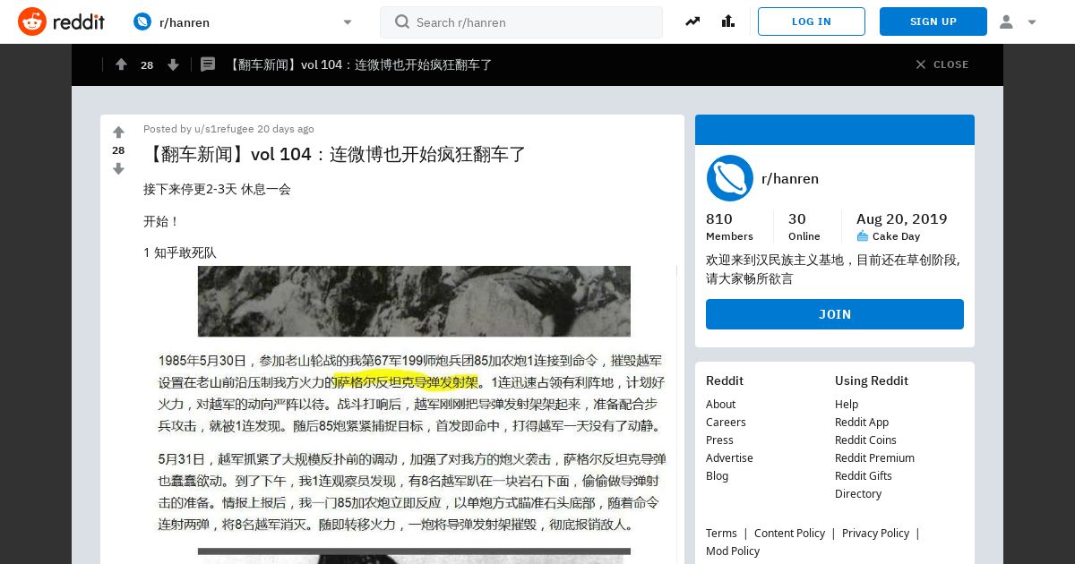Click the post-type icon in black bar
The height and width of the screenshot is (564, 1075).
click(x=208, y=64)
